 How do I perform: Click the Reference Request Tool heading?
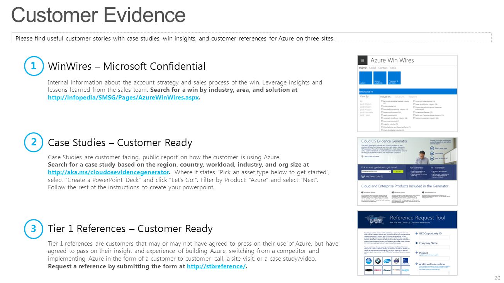tap(417, 218)
